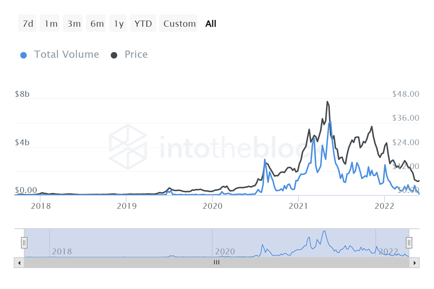Select the YTD range option
This screenshot has width=434, height=289.
143,23
